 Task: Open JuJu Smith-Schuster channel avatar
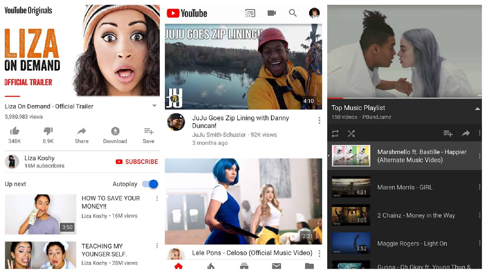pos(176,122)
